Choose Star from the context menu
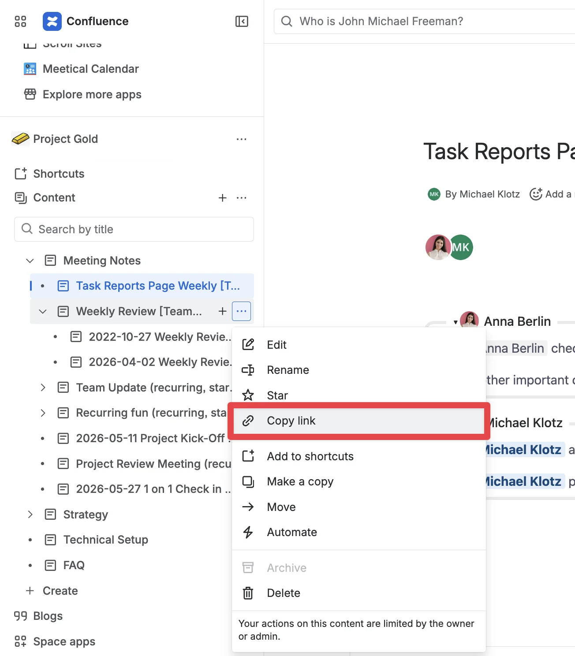Viewport: 575px width, 656px height. 358,395
